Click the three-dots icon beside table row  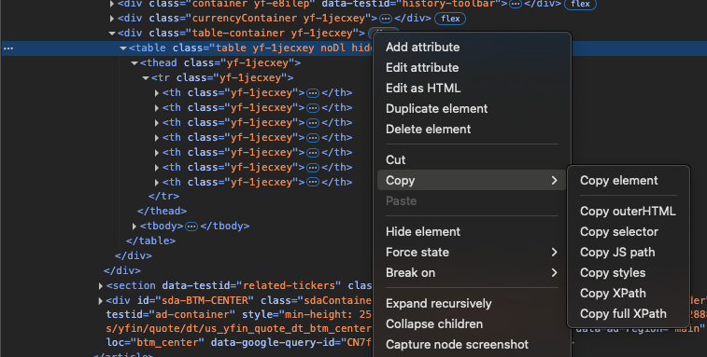tap(8, 48)
